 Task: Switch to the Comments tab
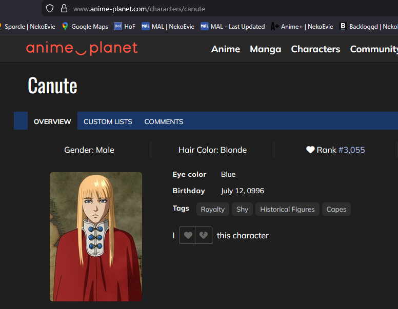164,121
